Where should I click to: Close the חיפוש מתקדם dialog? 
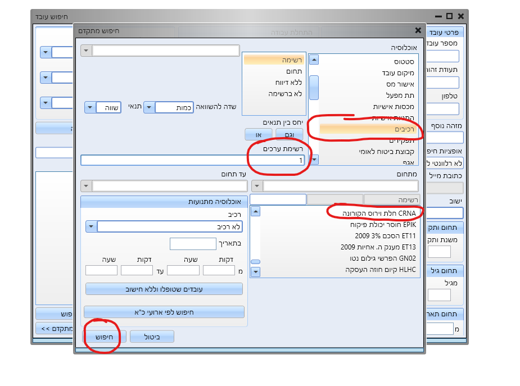pos(418,31)
